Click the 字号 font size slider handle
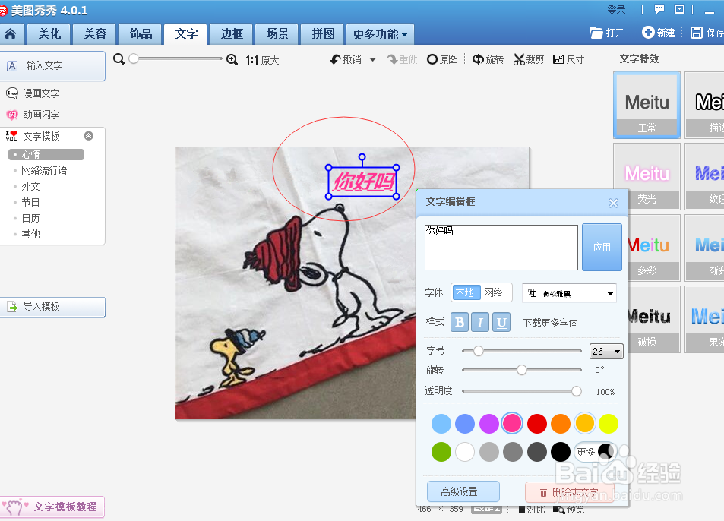 coord(479,351)
